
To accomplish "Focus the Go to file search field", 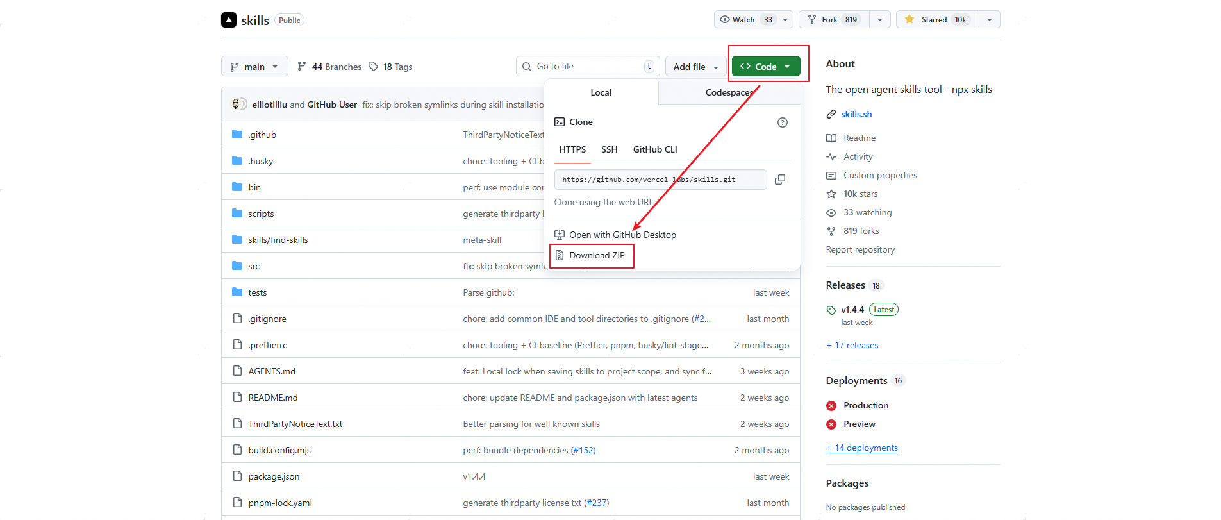I will click(x=586, y=67).
